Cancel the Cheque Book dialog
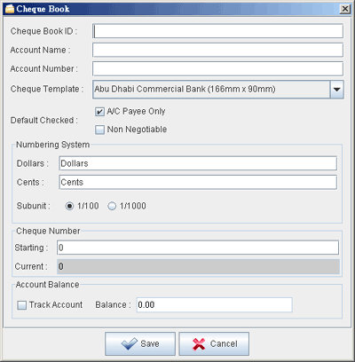This screenshot has height=362, width=355. (x=214, y=343)
